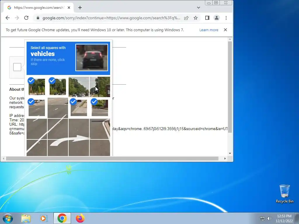Click the horizontal scrollbar left arrow
Screen dimensions: 299x224
point(4,158)
